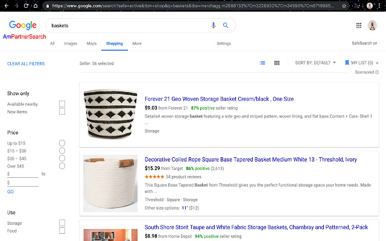Select the Up to $15 price option
Viewport: 386px width, 241px height.
pos(62,143)
